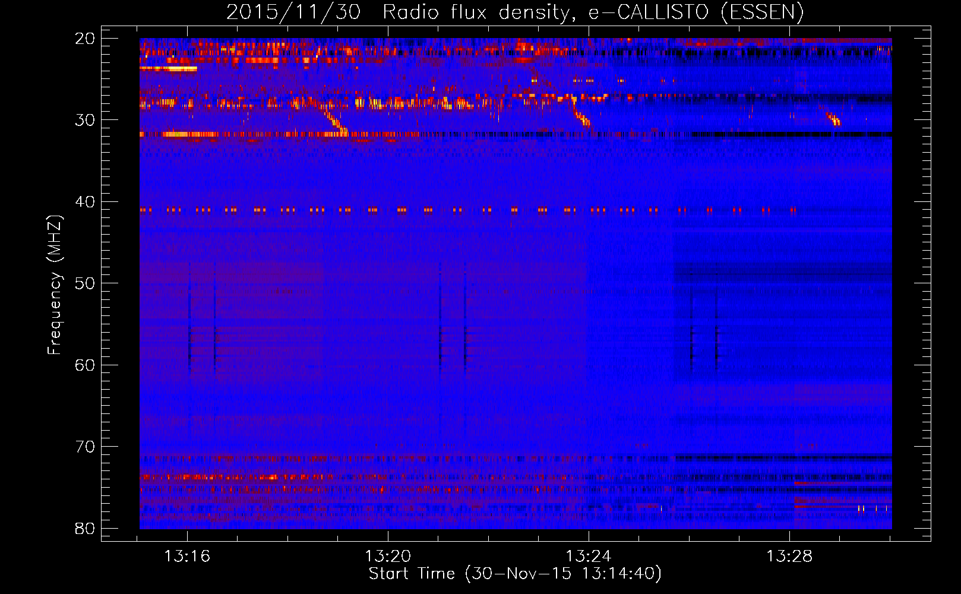961x594 pixels.
Task: Click the 50 frequency tick label
Action: (x=85, y=283)
